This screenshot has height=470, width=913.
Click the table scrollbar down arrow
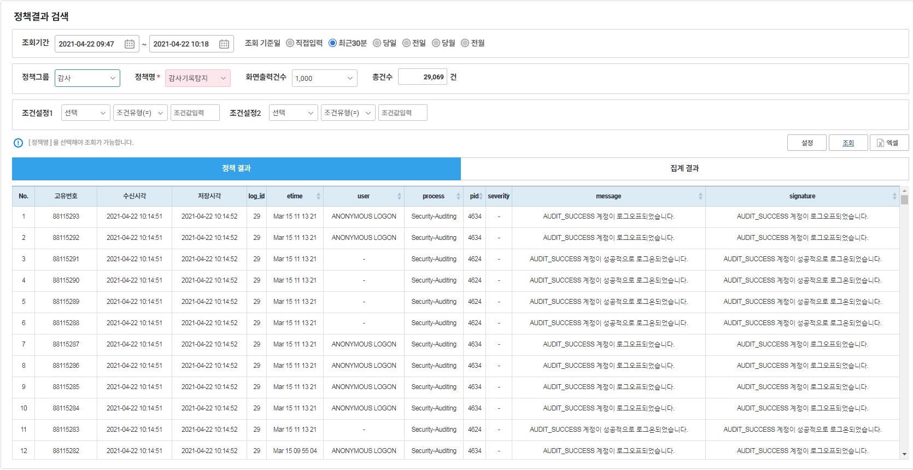click(x=904, y=454)
